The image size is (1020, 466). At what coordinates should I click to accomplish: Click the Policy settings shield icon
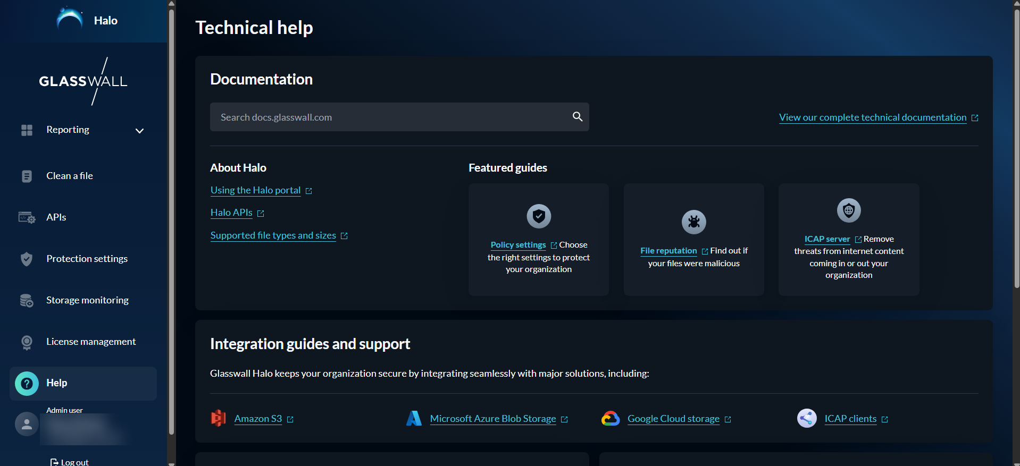click(539, 216)
